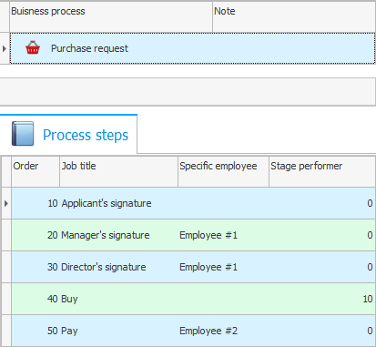Sort by the Order column header
Screen dimensions: 376x347
click(36, 171)
